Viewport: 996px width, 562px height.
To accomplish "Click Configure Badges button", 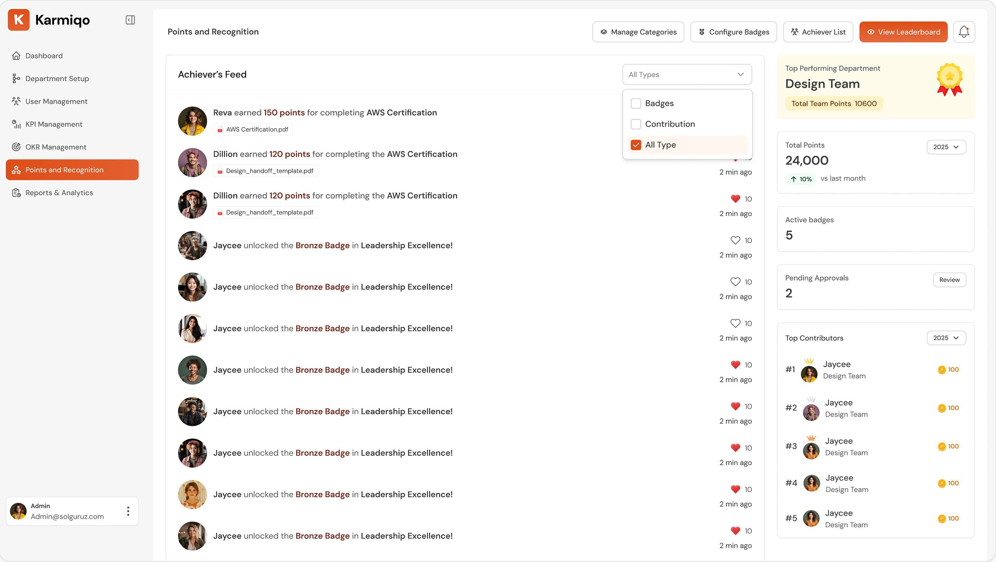I will click(x=734, y=32).
